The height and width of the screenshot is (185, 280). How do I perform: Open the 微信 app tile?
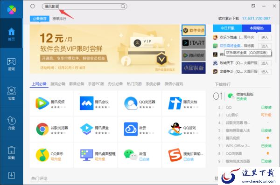pos(140,155)
